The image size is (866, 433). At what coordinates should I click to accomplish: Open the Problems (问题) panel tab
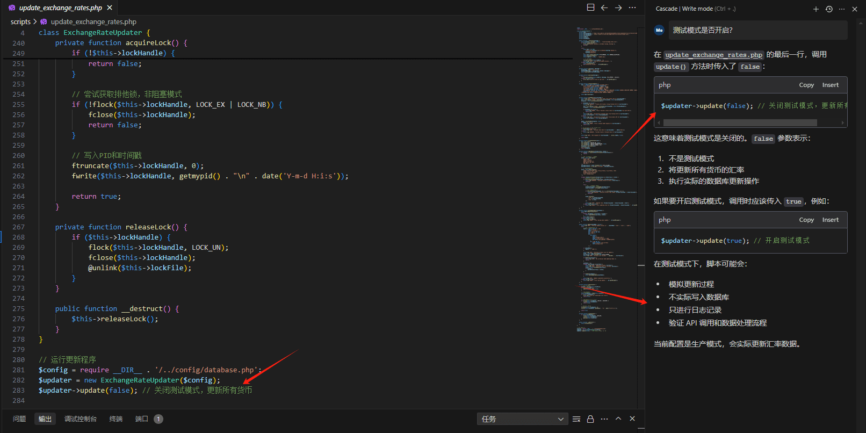pos(19,419)
